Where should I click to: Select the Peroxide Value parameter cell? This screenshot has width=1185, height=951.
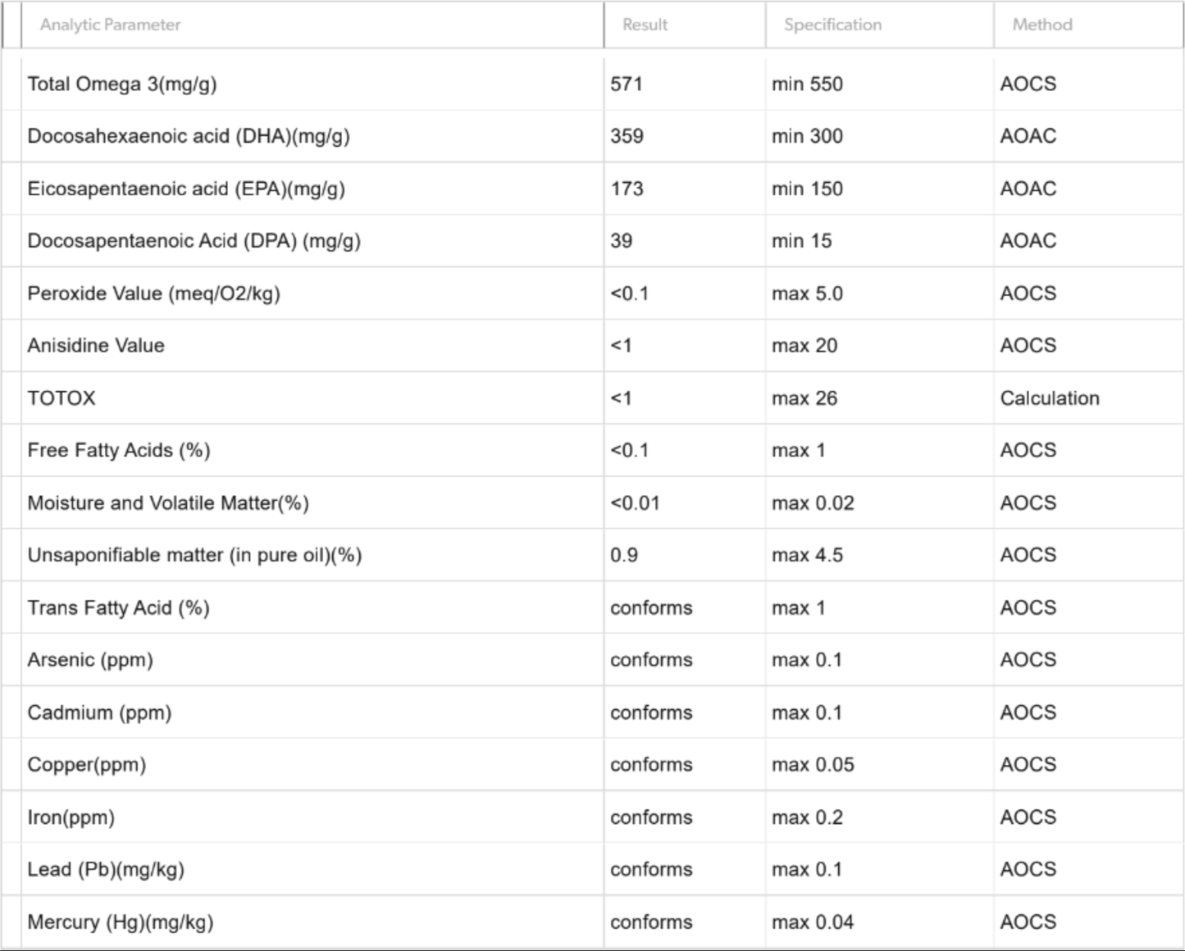153,293
